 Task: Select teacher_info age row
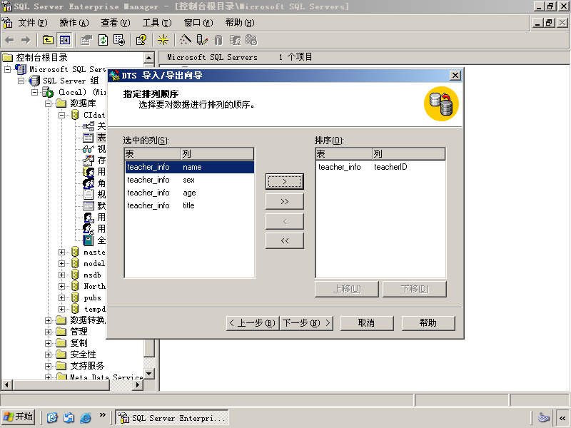[189, 193]
